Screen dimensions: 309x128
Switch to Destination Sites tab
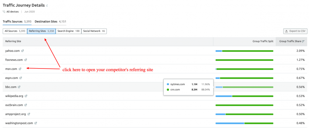[x=50, y=22]
